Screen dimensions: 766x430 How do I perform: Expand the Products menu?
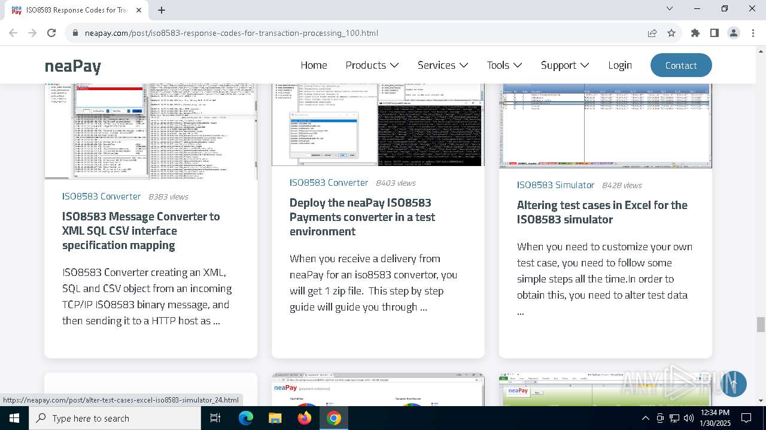point(372,65)
